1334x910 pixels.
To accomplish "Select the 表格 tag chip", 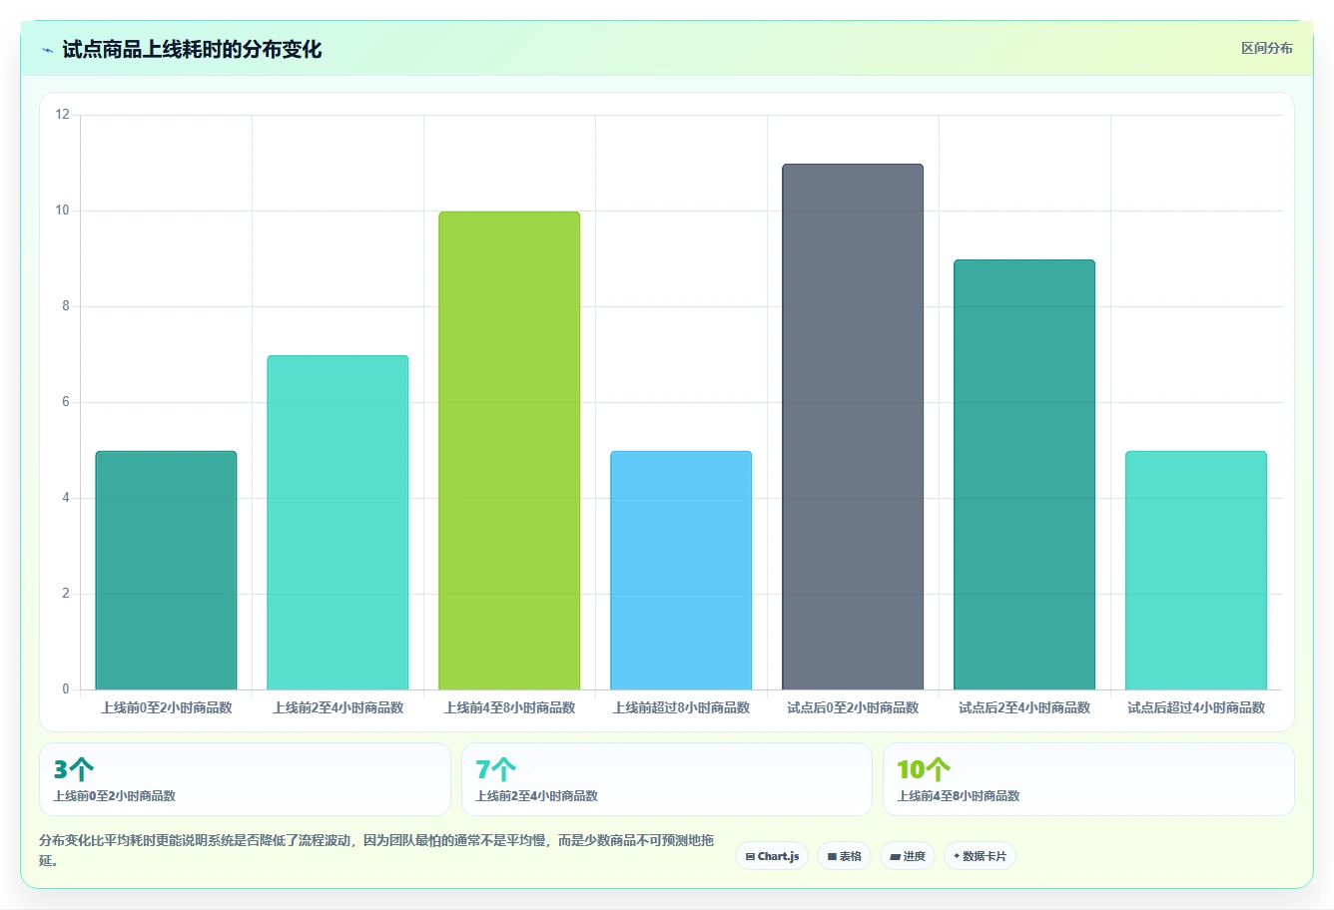I will [x=844, y=856].
